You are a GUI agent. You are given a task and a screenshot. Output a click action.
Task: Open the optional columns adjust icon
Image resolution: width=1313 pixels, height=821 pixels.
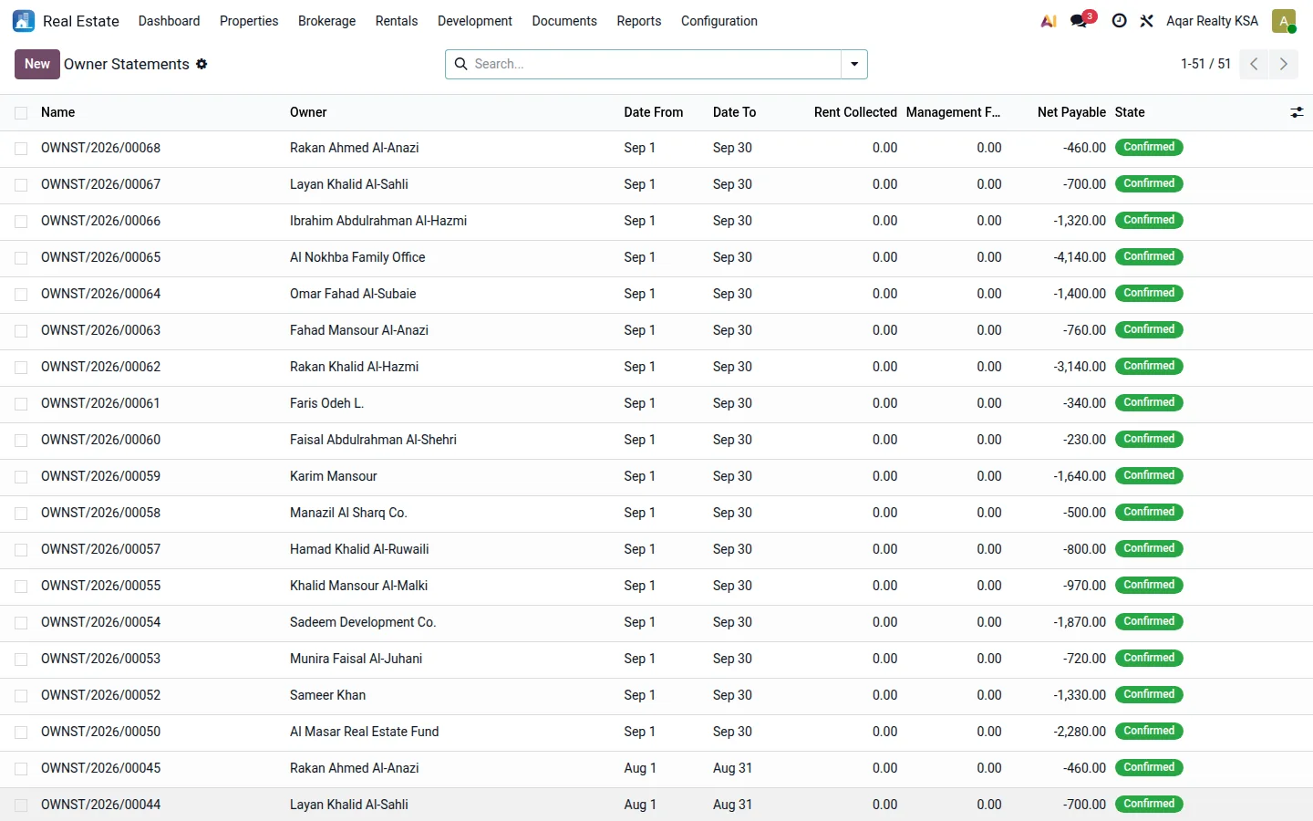point(1297,112)
